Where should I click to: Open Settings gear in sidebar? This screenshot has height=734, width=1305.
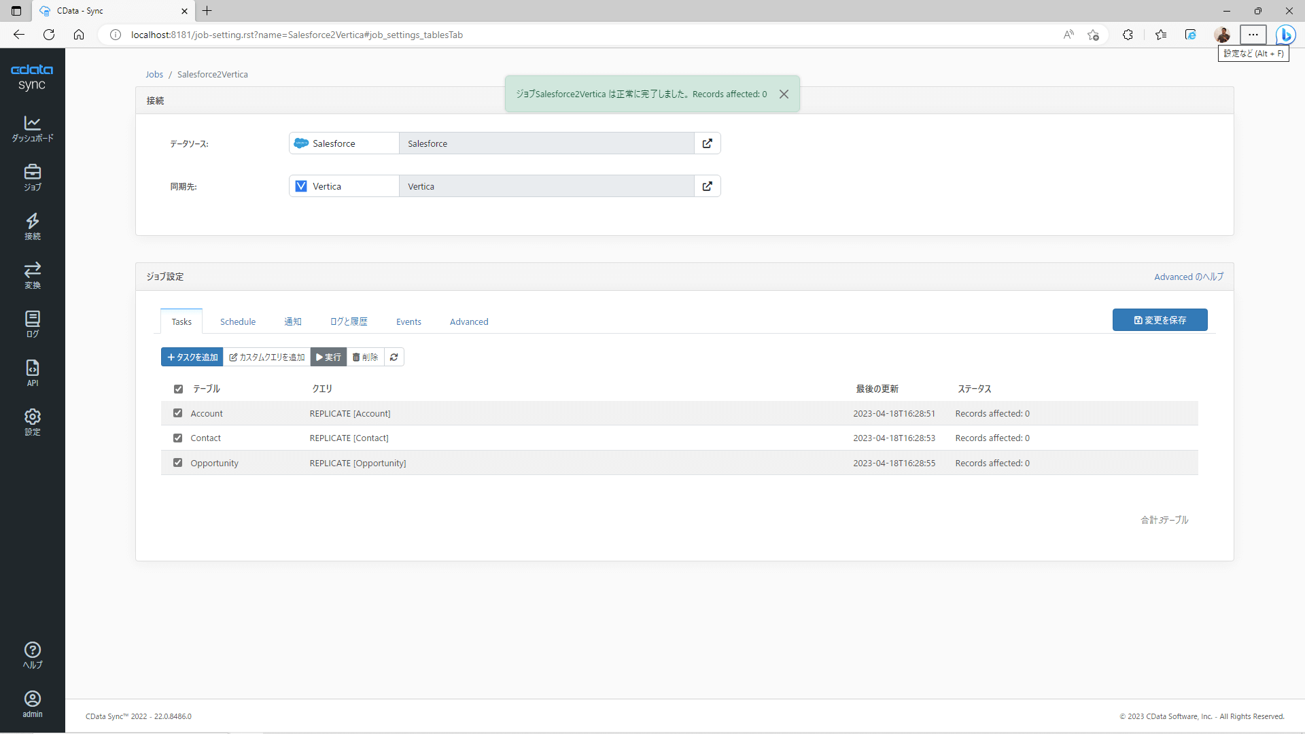(32, 422)
